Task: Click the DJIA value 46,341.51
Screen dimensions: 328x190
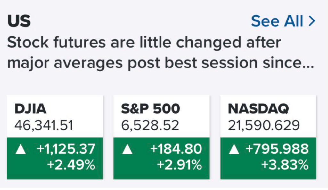Action: pyautogui.click(x=44, y=125)
